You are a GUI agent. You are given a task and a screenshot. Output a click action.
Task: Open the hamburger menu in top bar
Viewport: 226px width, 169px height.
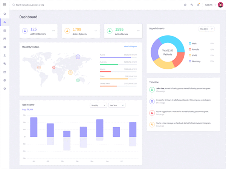(5, 5)
